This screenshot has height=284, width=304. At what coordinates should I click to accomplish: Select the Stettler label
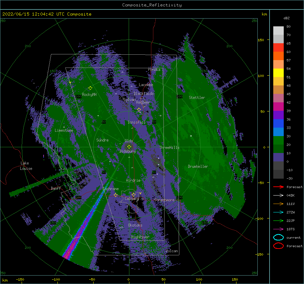click(197, 98)
